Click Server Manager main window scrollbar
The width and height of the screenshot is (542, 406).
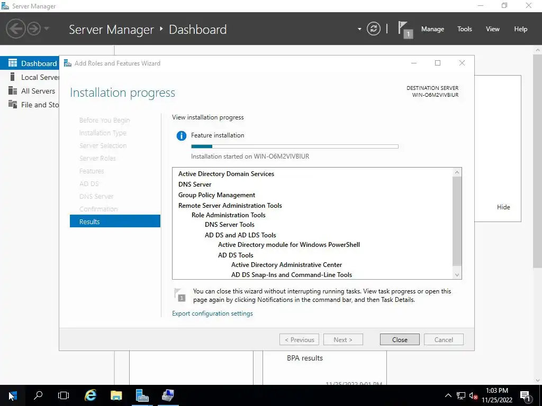tap(538, 161)
